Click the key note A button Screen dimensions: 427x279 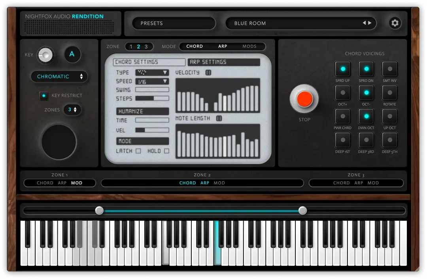click(72, 55)
